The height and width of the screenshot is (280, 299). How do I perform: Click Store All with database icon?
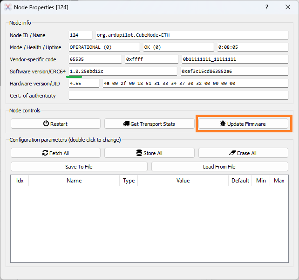149,153
